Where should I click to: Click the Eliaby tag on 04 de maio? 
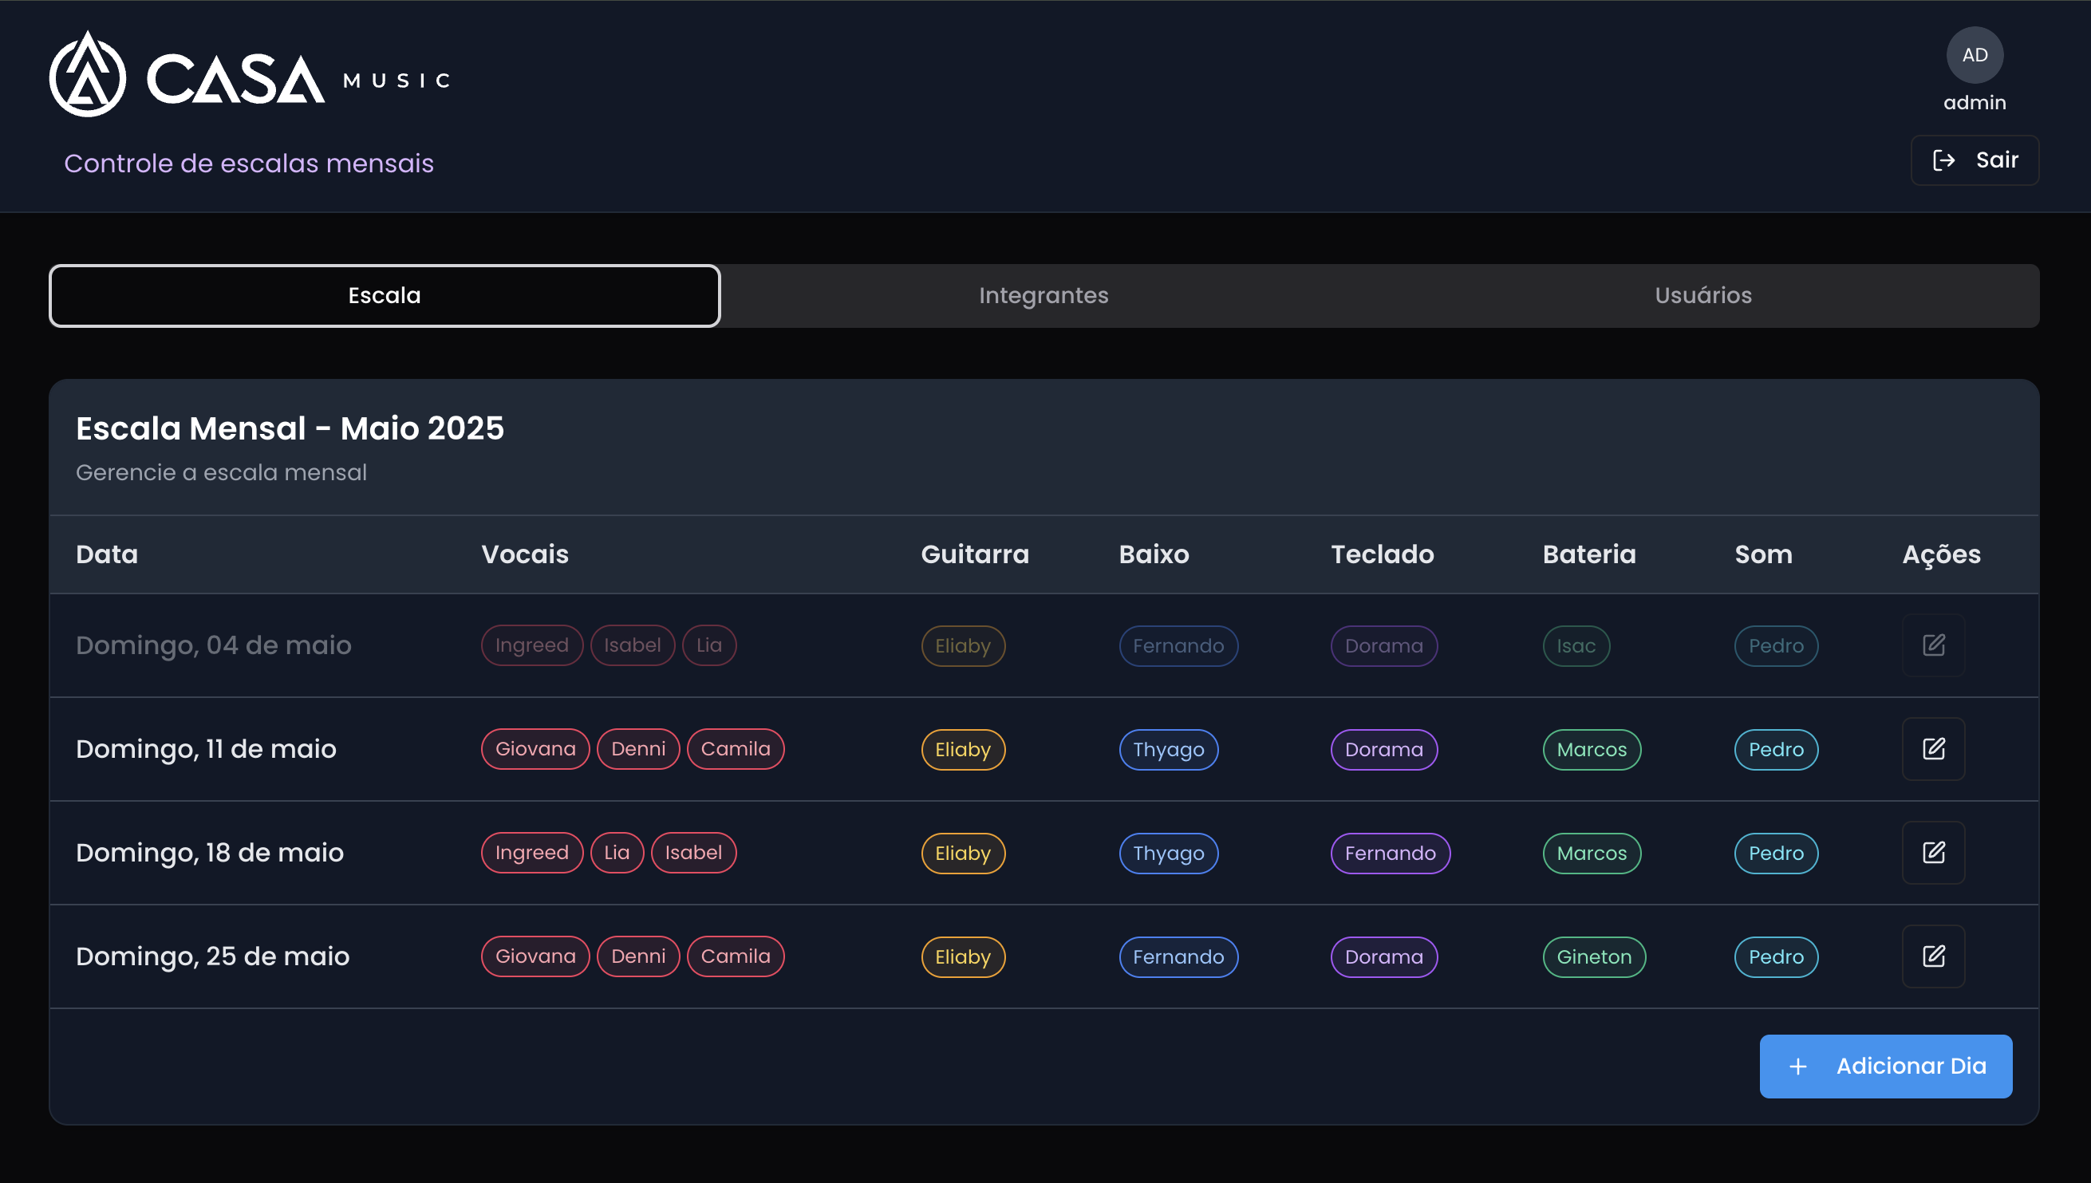click(x=963, y=646)
